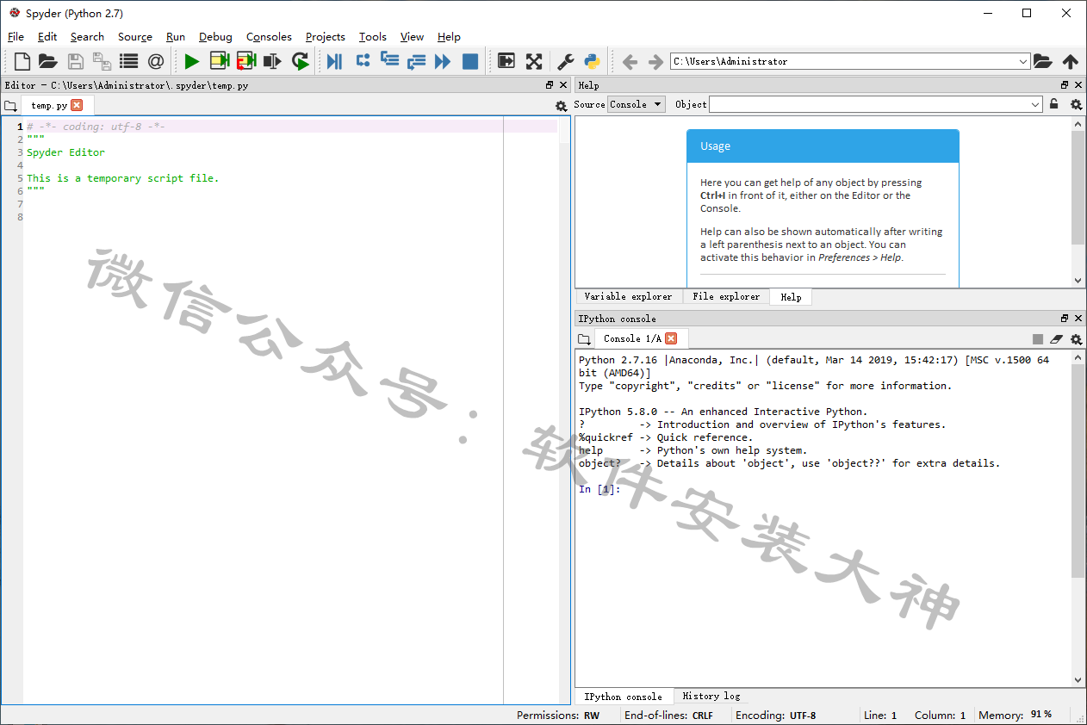Open the Debug menu
This screenshot has width=1087, height=725.
point(215,36)
